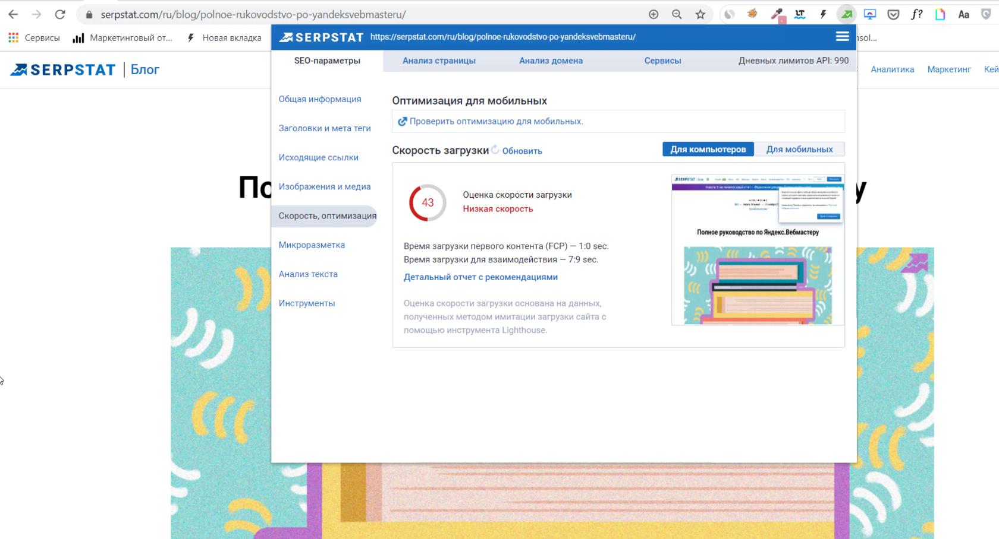
Task: Toggle the Serpstat green arrow extension
Action: (846, 14)
